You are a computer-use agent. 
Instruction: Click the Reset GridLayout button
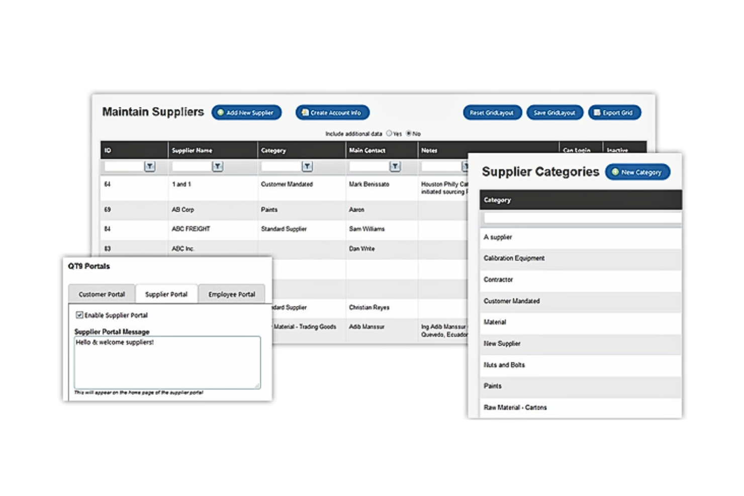492,112
